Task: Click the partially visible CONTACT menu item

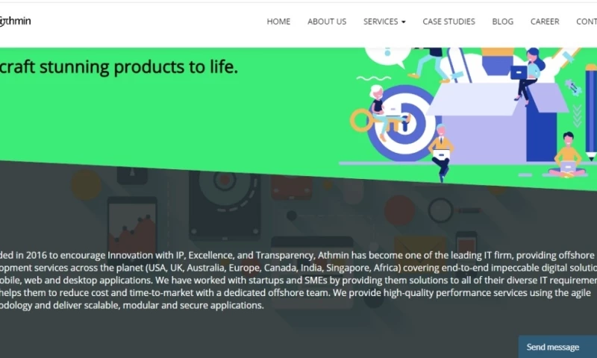Action: (587, 22)
